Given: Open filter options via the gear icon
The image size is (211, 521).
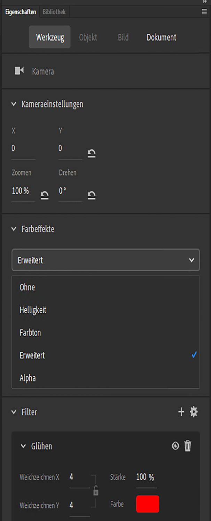Looking at the screenshot, I should (x=194, y=412).
